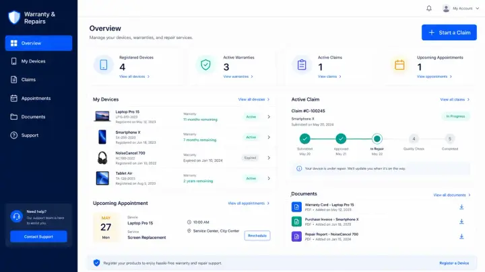Open Support in the sidebar
Screen dimensions: 485x272
(38, 136)
